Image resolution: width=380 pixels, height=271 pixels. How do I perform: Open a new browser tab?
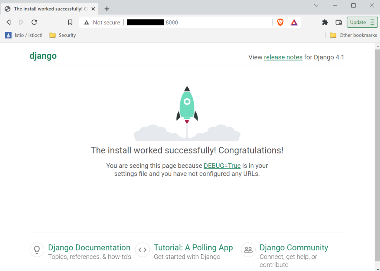pyautogui.click(x=107, y=8)
